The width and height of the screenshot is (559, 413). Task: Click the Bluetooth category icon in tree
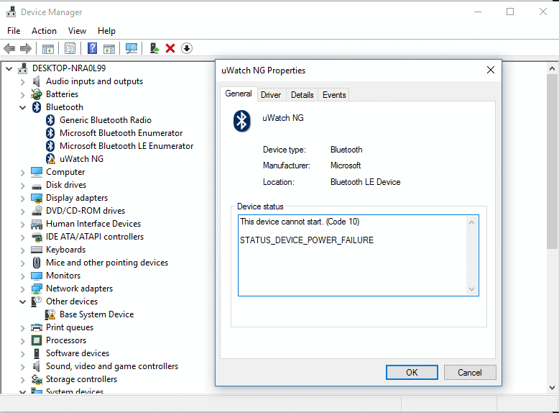(x=37, y=107)
